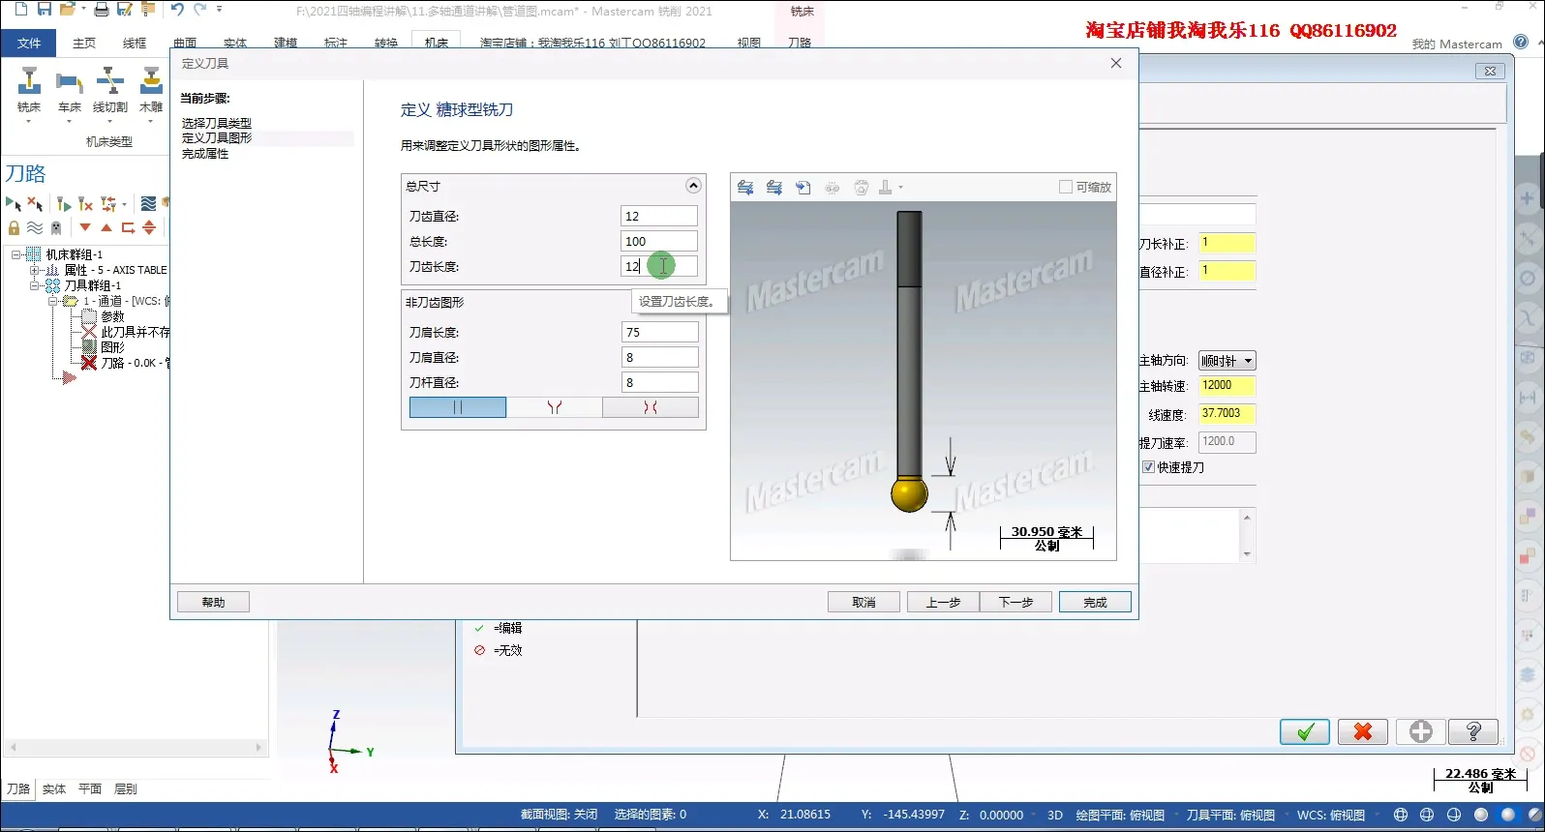Click the select all operations icon in toolpath manager
This screenshot has height=832, width=1545.
coord(14,204)
